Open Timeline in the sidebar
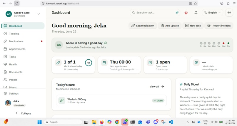The width and height of the screenshot is (237, 126). coord(23,34)
